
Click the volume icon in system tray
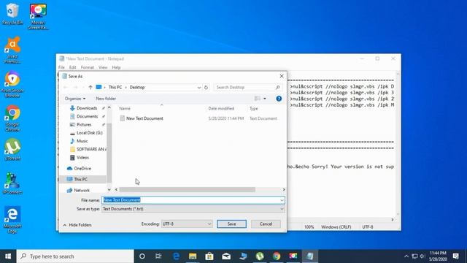[x=422, y=256]
